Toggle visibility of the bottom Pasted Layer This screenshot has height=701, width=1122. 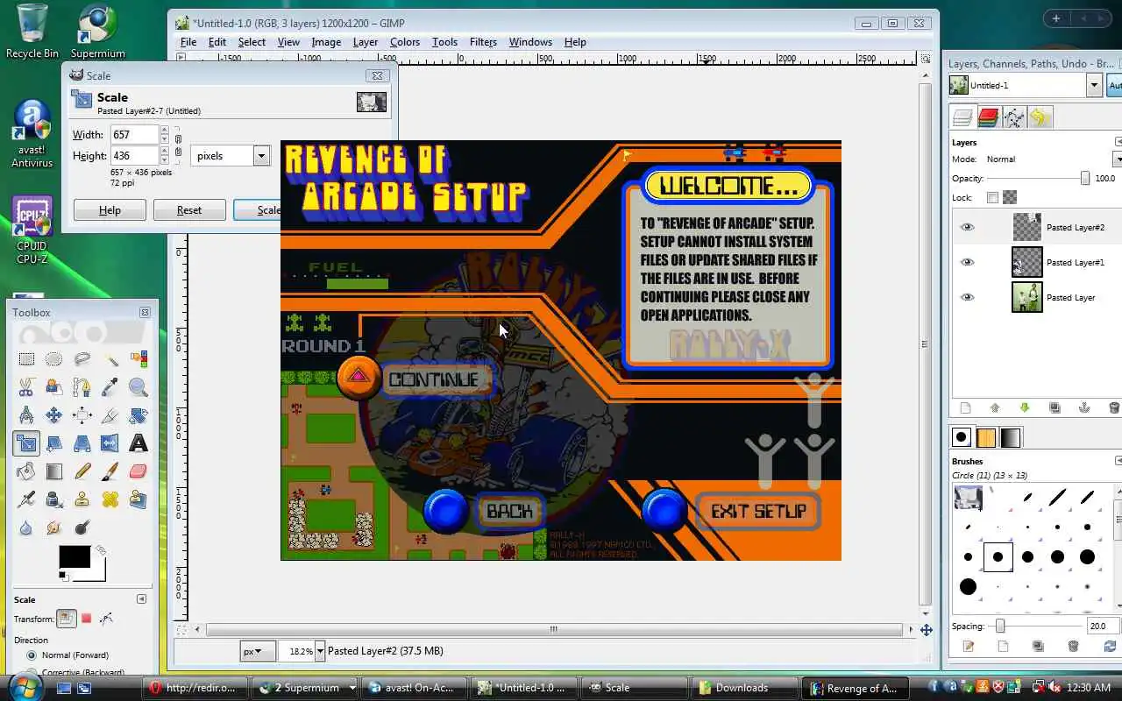click(967, 297)
